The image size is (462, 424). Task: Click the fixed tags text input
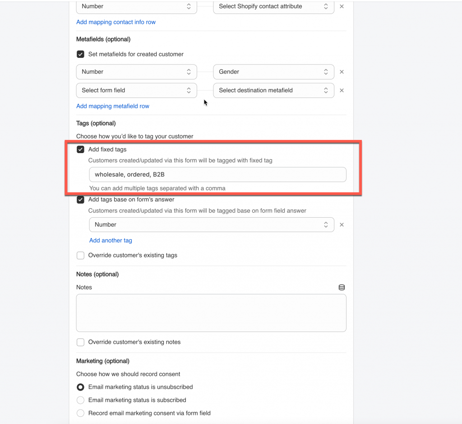217,175
